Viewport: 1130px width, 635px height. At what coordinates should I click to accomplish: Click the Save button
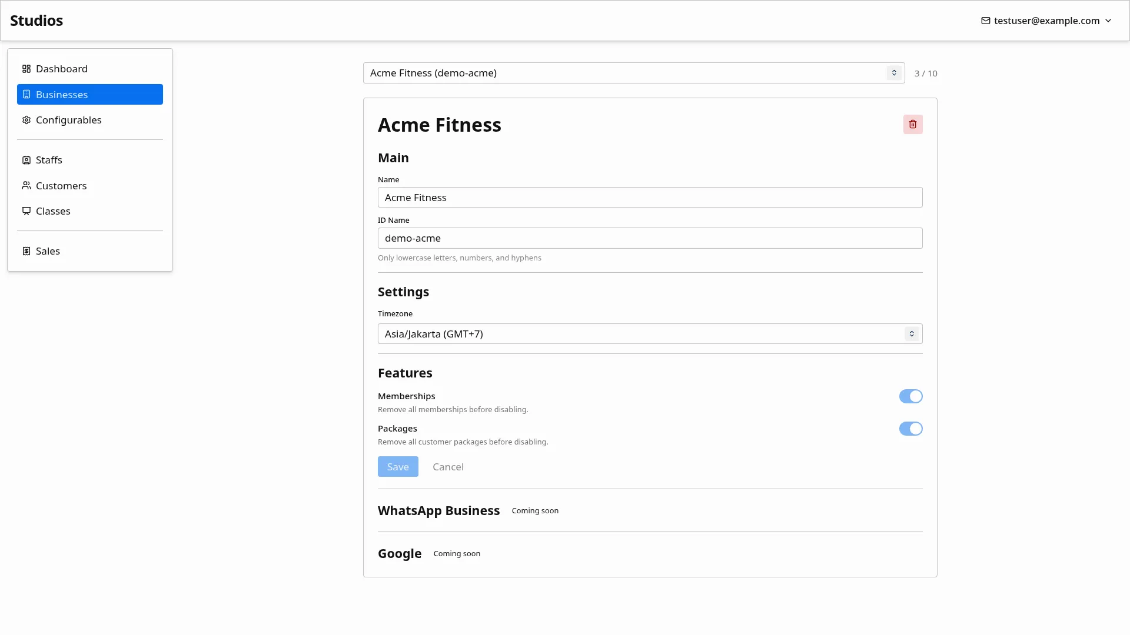coord(398,467)
